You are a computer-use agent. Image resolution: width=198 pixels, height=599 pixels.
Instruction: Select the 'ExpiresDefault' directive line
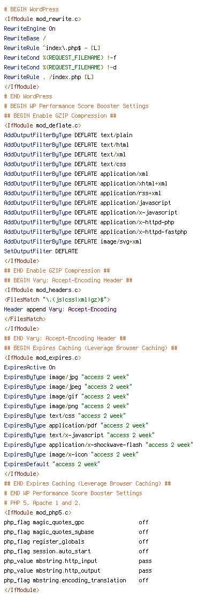coord(52,465)
